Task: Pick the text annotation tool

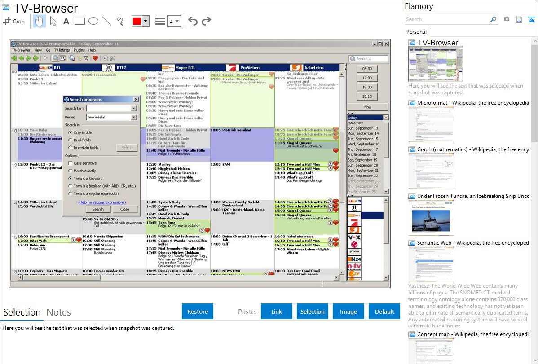Action: click(x=66, y=21)
